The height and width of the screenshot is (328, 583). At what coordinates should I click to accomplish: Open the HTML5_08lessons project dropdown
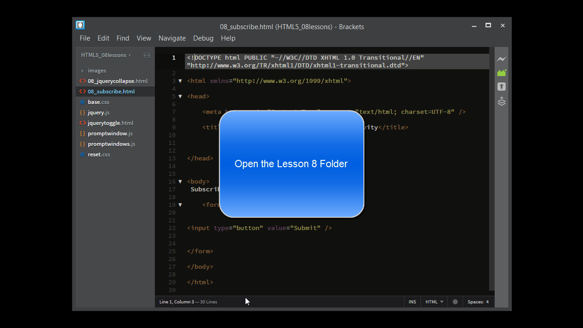106,55
